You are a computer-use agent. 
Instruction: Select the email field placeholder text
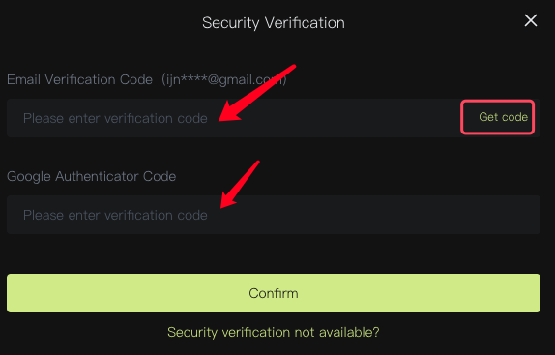point(115,118)
